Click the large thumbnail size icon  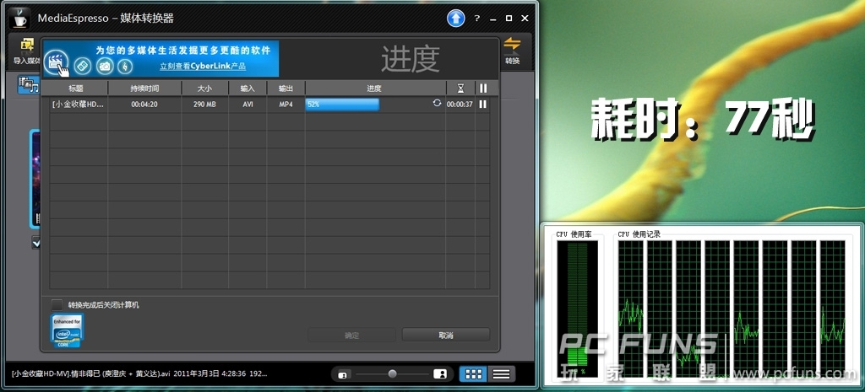(440, 373)
